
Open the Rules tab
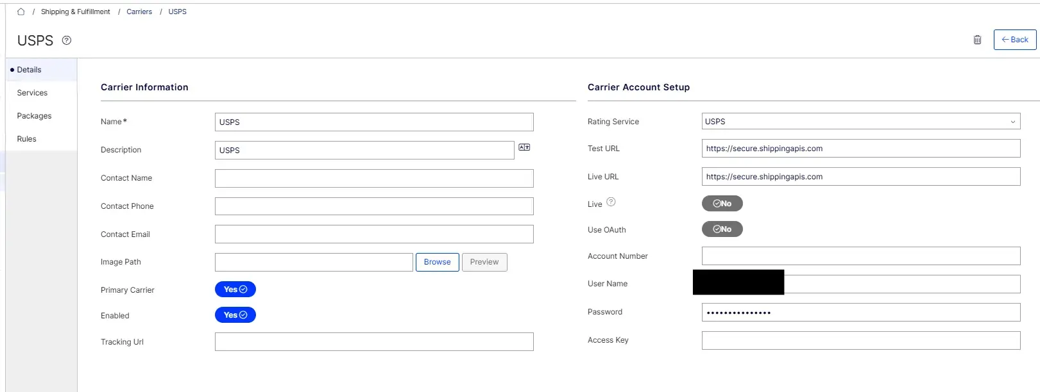pyautogui.click(x=41, y=139)
